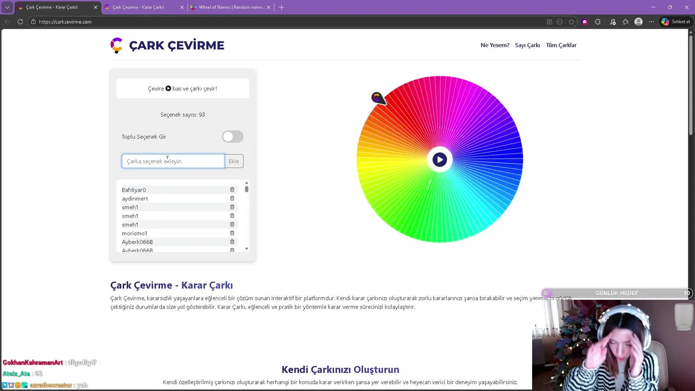Reload the page with the refresh icon
695x391 pixels.
coord(20,22)
